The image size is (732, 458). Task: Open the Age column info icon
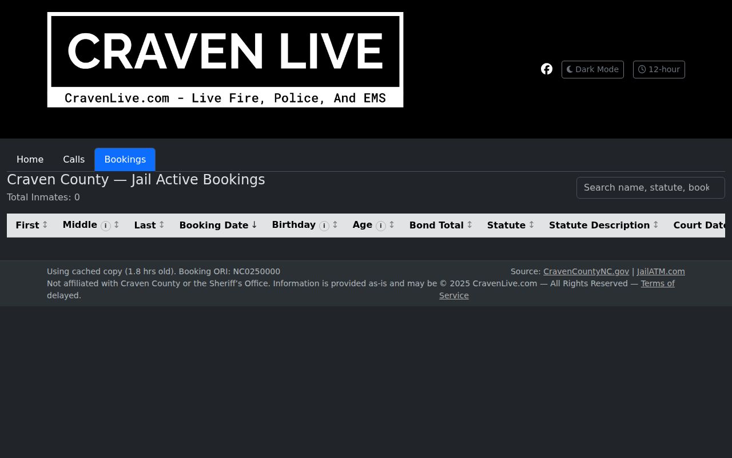[381, 226]
